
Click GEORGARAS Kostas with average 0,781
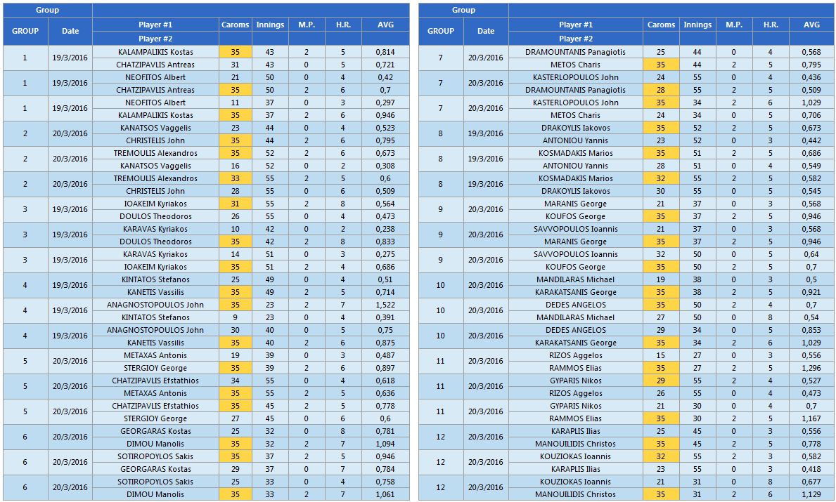(155, 431)
